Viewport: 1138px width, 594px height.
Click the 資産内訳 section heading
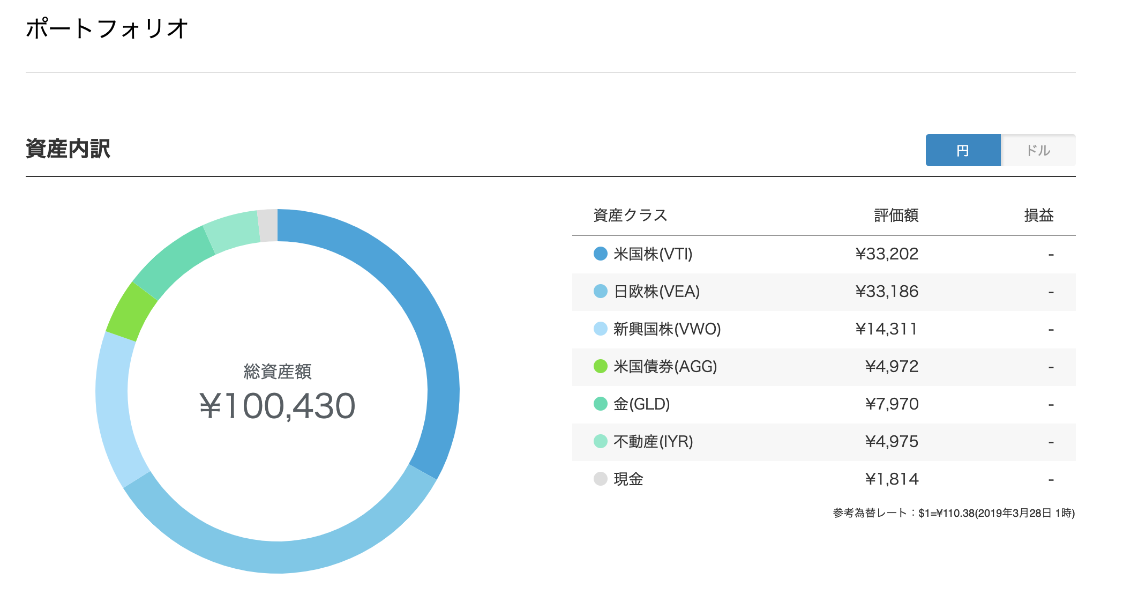(x=68, y=148)
